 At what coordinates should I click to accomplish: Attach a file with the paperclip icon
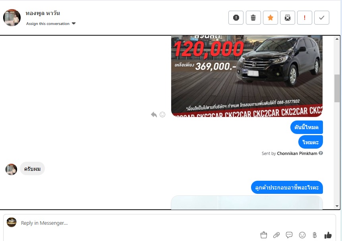[x=276, y=235]
